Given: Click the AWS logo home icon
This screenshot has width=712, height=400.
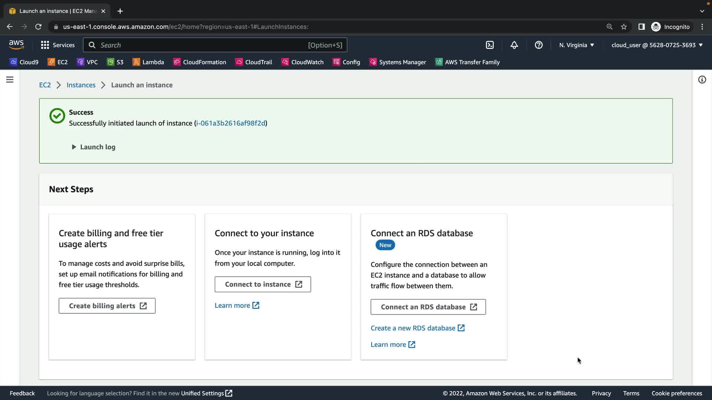Looking at the screenshot, I should 16,45.
